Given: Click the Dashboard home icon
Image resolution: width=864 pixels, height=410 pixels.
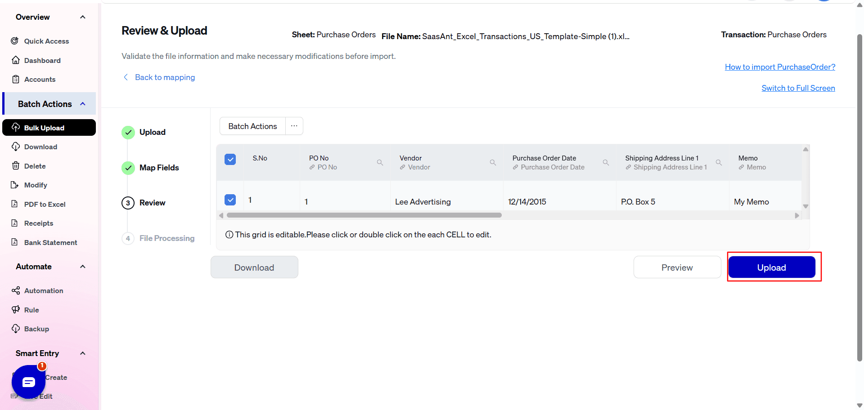Looking at the screenshot, I should [16, 60].
